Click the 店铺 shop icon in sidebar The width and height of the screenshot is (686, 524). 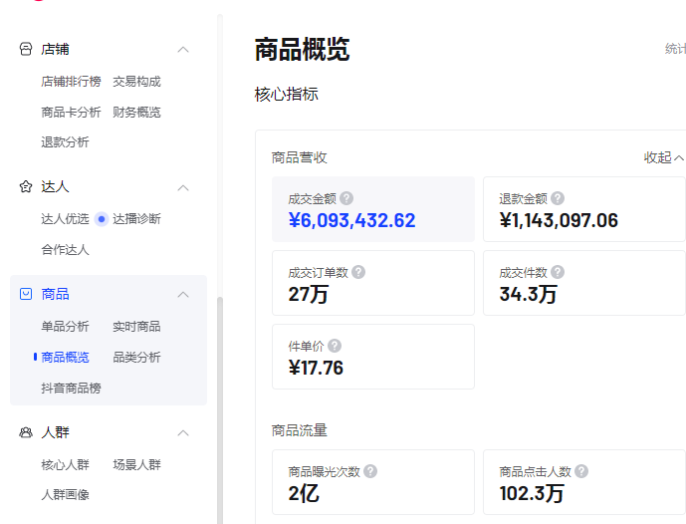click(26, 49)
